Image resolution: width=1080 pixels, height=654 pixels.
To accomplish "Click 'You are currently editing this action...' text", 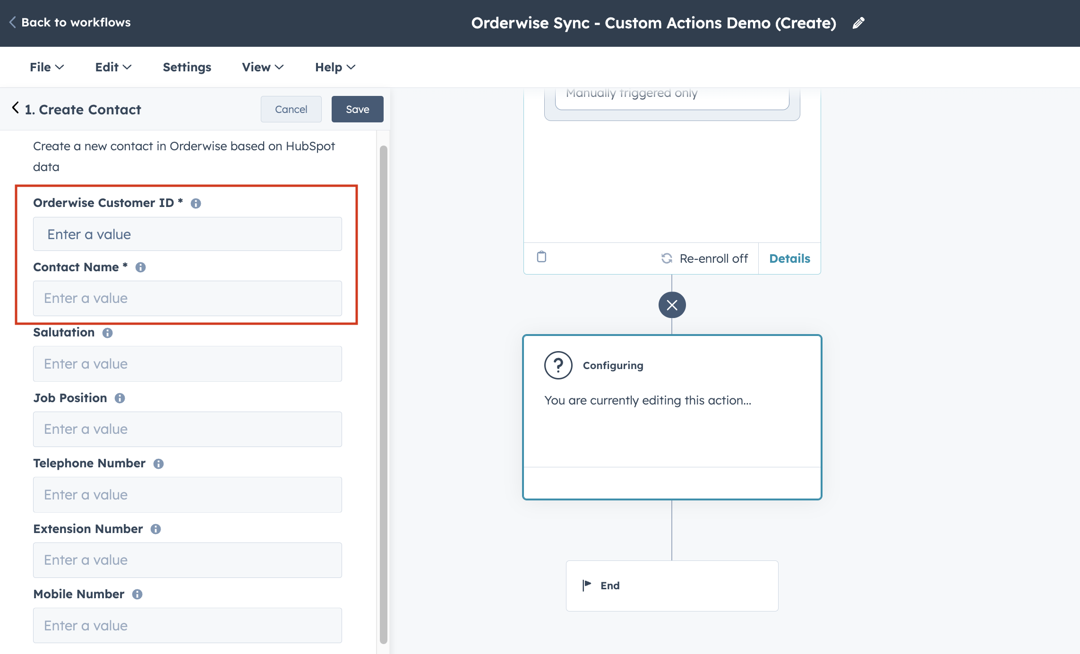I will point(648,400).
